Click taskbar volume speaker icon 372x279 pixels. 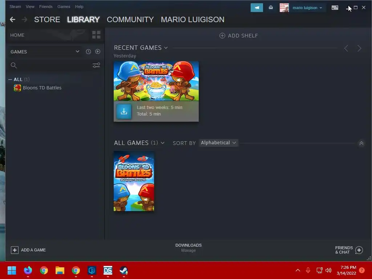point(328,270)
